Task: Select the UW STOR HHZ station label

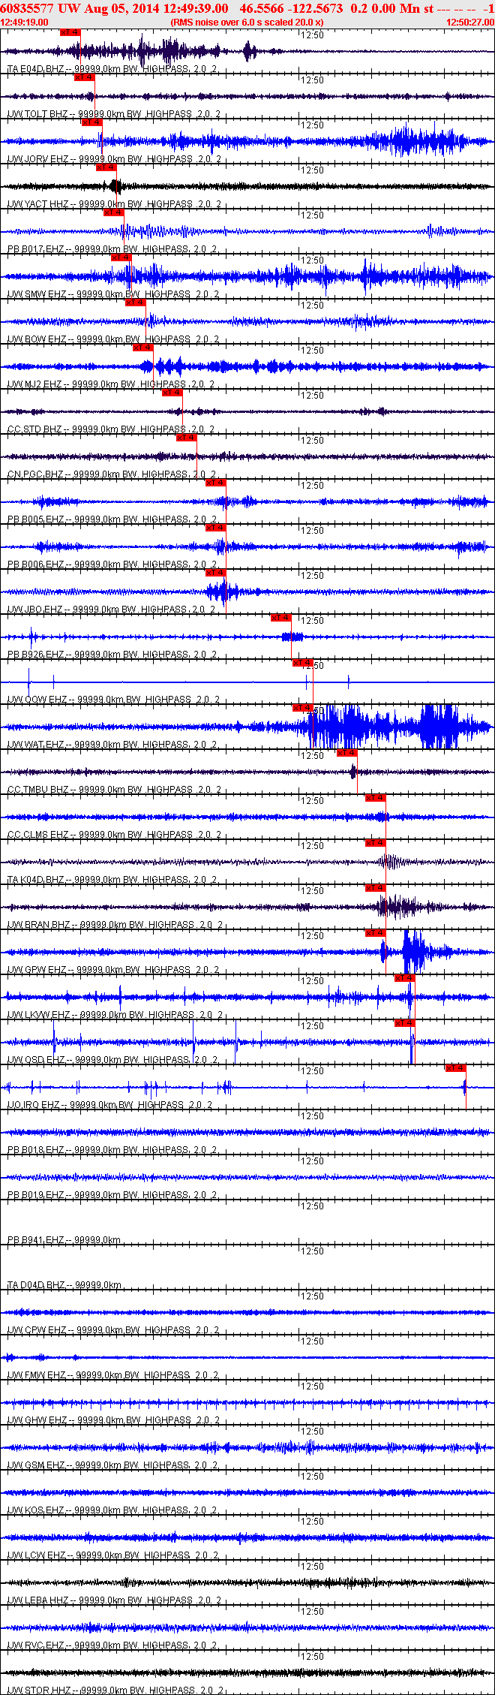Action: (x=115, y=1690)
